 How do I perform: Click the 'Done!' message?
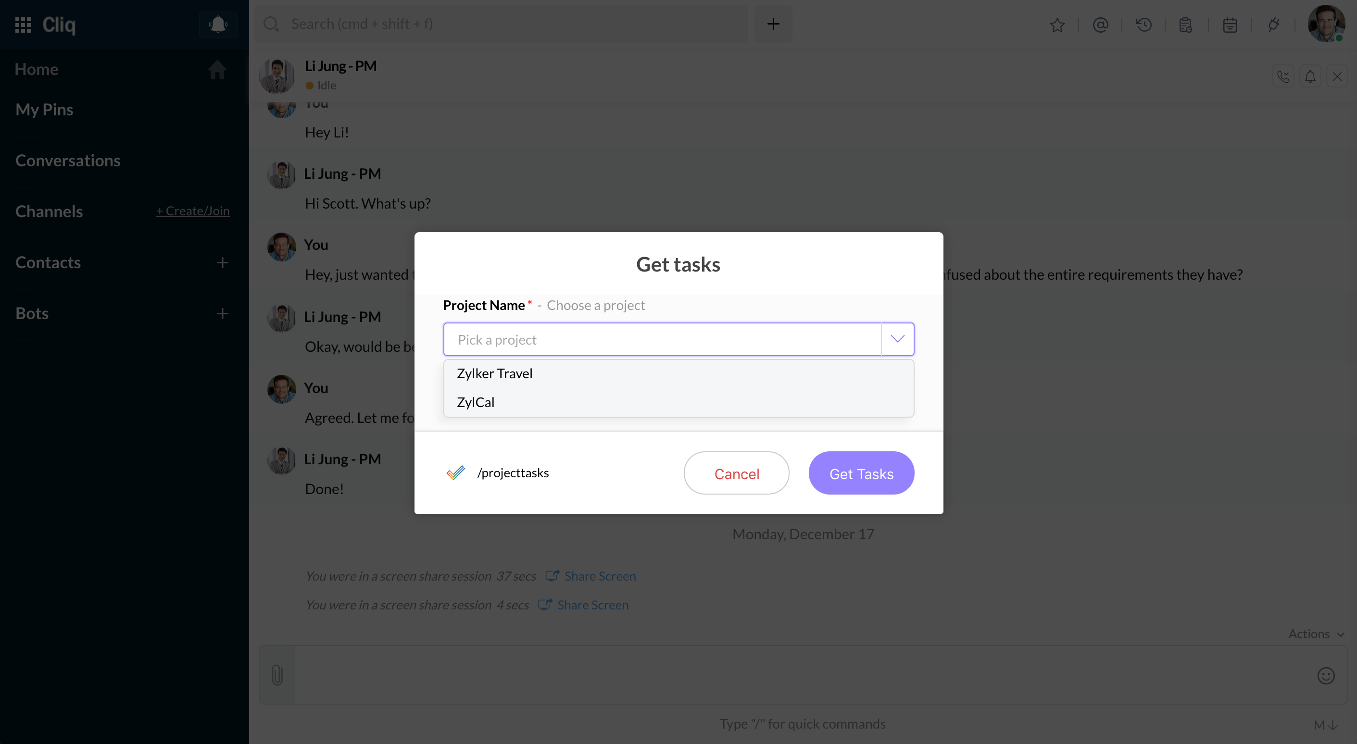click(x=324, y=489)
